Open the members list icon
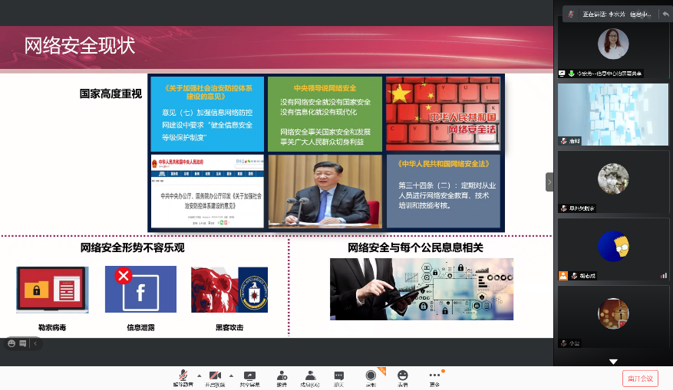The width and height of the screenshot is (673, 390). click(x=310, y=375)
